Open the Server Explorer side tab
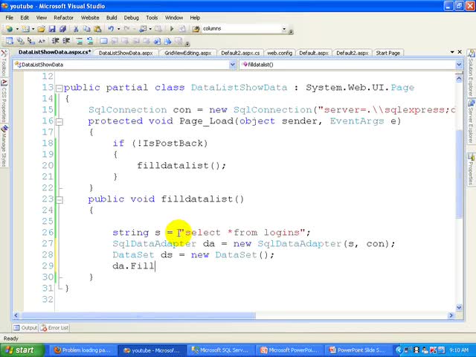 471,123
